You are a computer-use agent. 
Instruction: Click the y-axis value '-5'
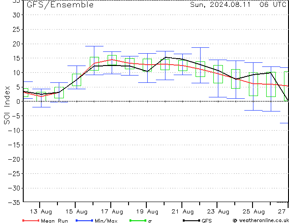(16, 116)
